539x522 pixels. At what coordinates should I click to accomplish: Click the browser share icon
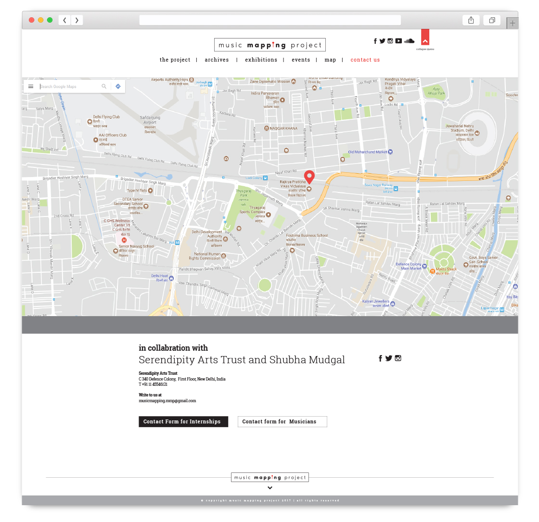471,20
